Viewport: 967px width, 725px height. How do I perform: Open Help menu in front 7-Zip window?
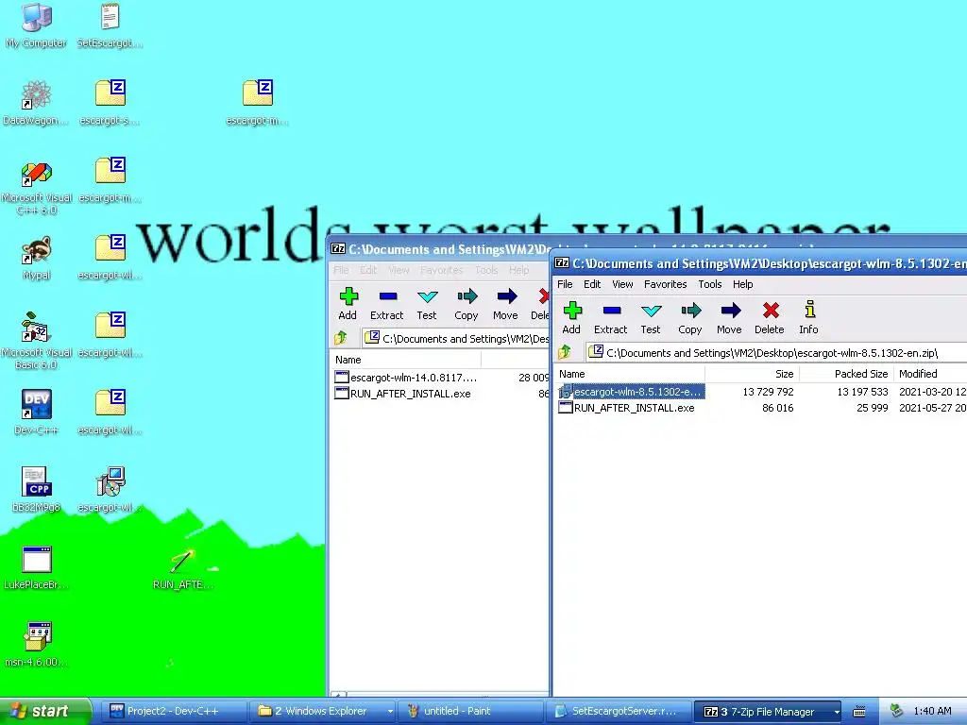(742, 284)
